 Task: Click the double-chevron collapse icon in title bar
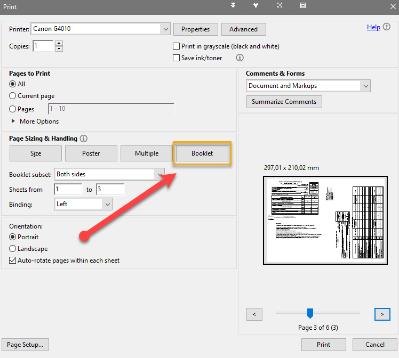[x=233, y=5]
